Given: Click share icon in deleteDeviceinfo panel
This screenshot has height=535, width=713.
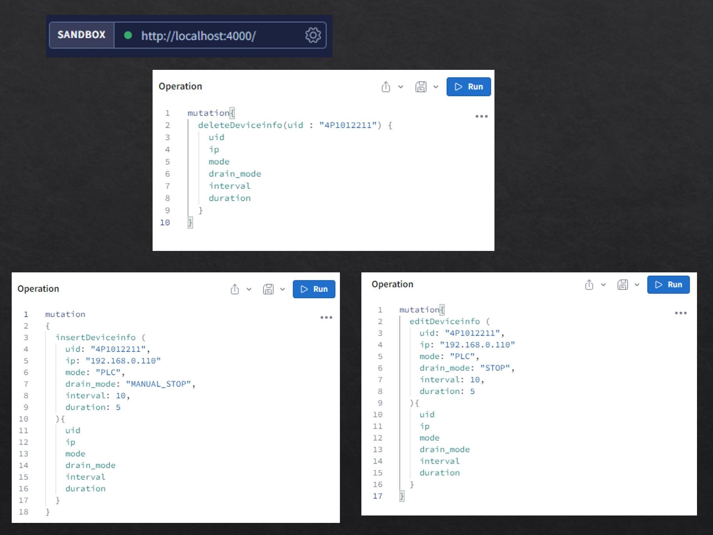Looking at the screenshot, I should pos(386,87).
